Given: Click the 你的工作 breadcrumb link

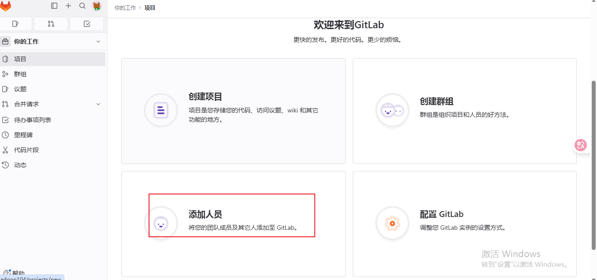Looking at the screenshot, I should tap(125, 7).
